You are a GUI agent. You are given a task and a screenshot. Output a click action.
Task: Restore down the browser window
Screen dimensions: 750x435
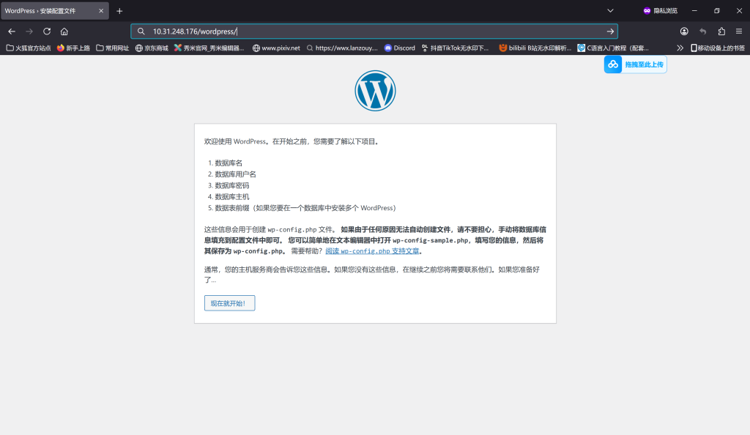tap(717, 11)
